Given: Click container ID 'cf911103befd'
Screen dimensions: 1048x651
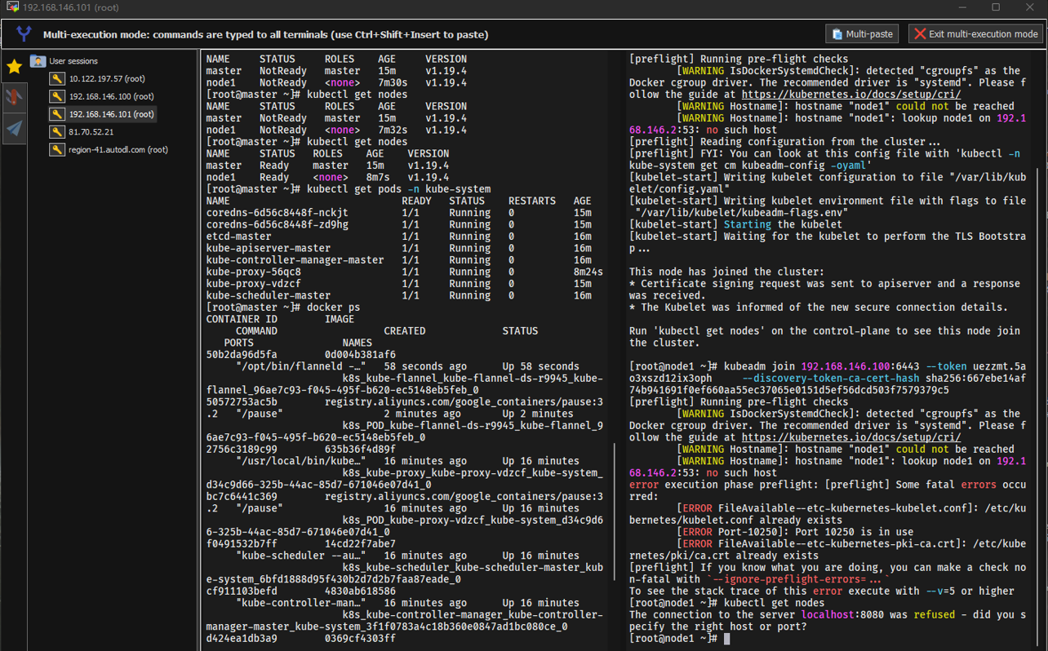Looking at the screenshot, I should [x=242, y=591].
